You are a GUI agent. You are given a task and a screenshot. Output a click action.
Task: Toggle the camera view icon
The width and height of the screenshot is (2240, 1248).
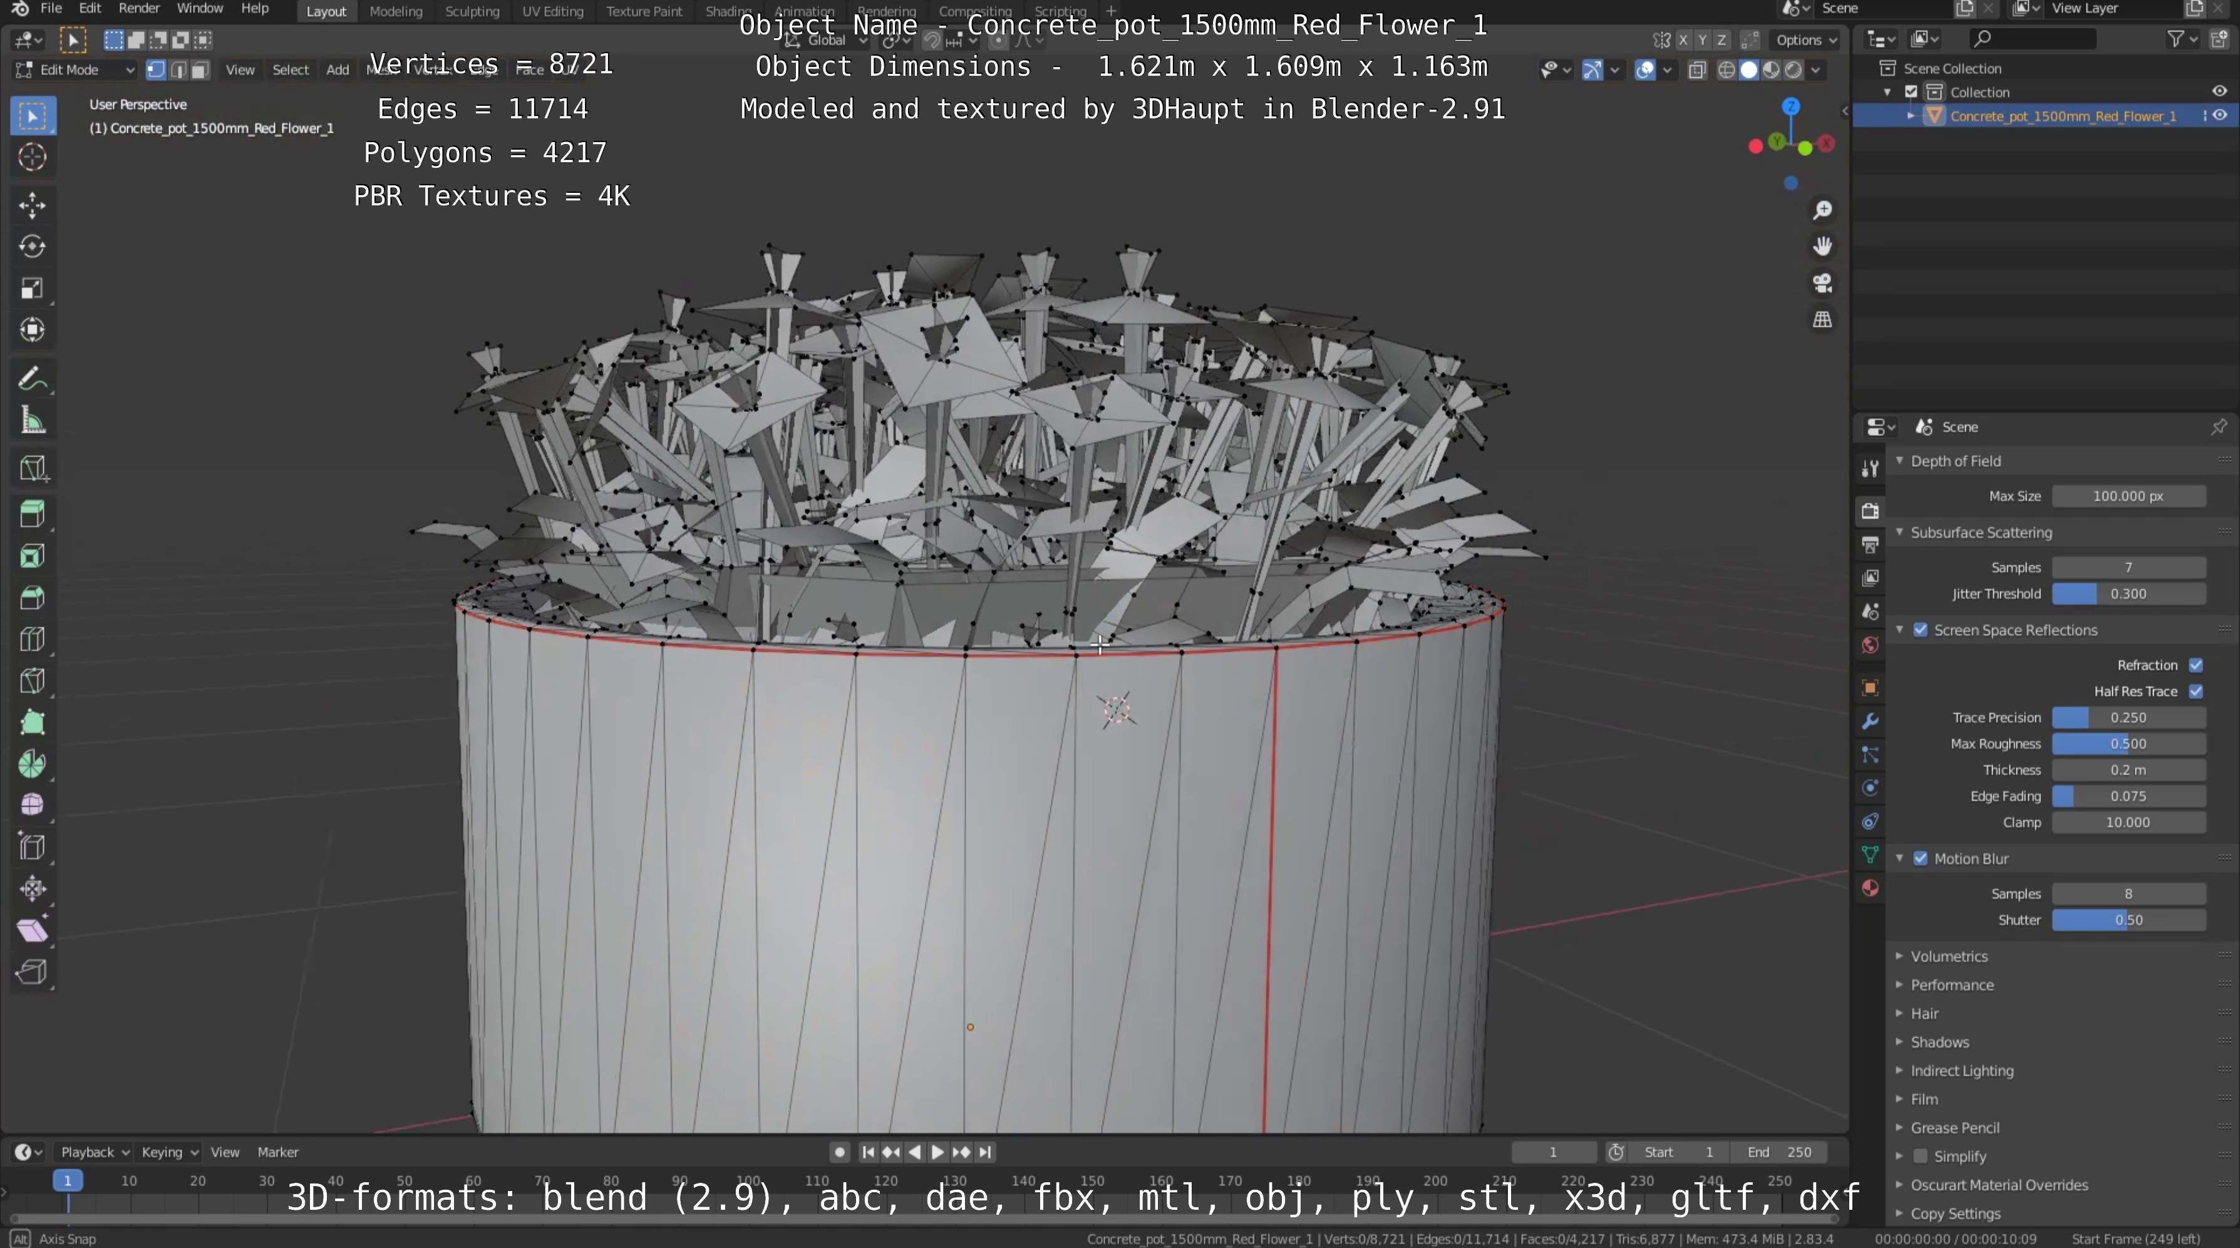click(1822, 284)
